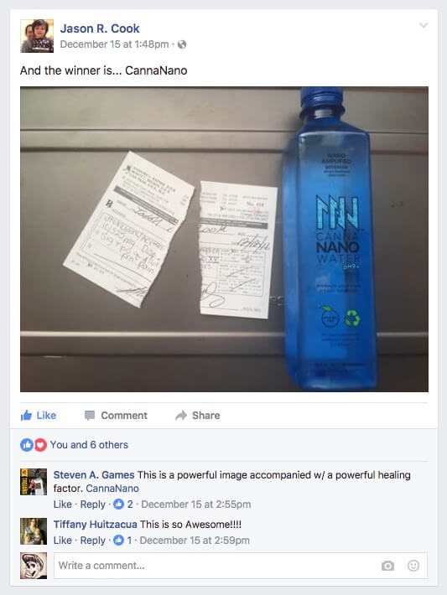View likes on Steven's comment

pyautogui.click(x=123, y=504)
